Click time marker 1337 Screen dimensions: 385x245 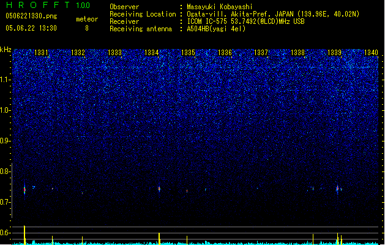click(261, 52)
